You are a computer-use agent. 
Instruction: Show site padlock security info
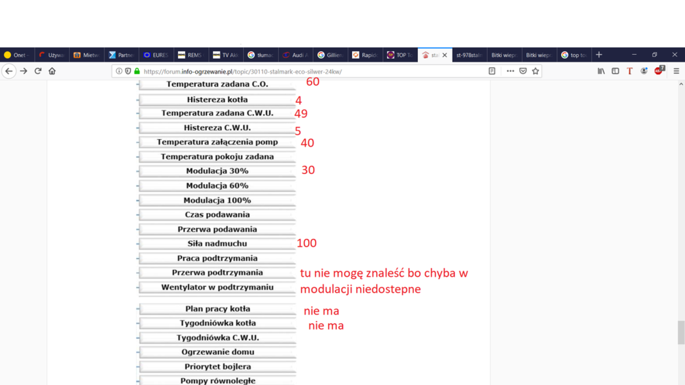pos(137,71)
